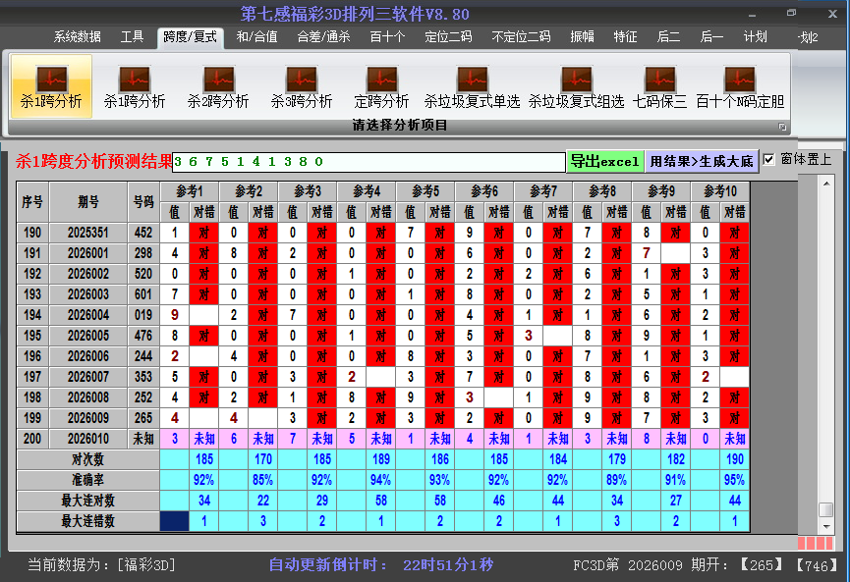Click the vertical scrollbar thumb

pos(826,509)
